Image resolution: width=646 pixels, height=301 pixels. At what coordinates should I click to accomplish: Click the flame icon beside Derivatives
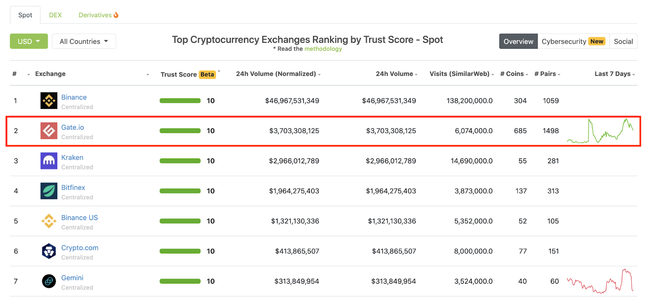click(116, 15)
